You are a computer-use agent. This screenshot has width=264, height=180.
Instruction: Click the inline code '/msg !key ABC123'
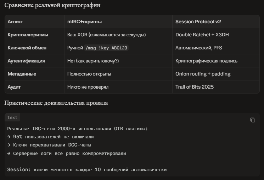tap(106, 48)
